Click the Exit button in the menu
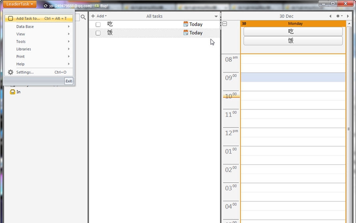This screenshot has height=223, width=356. tap(69, 81)
